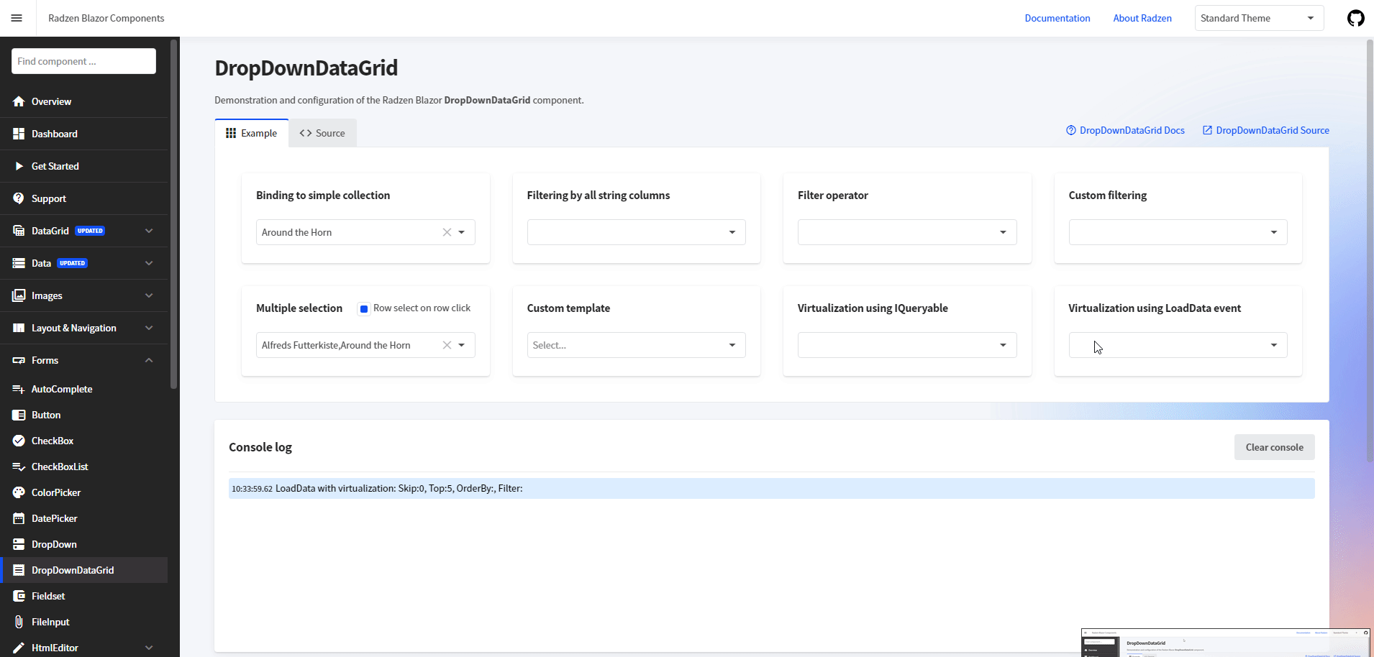Toggle 'Row select on row click' checkbox

pos(364,308)
